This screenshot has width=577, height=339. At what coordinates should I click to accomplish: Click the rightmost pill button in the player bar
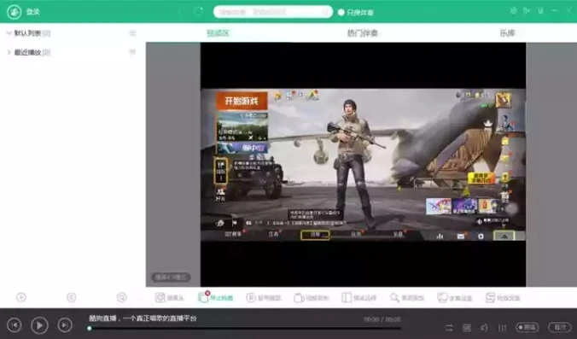(560, 327)
